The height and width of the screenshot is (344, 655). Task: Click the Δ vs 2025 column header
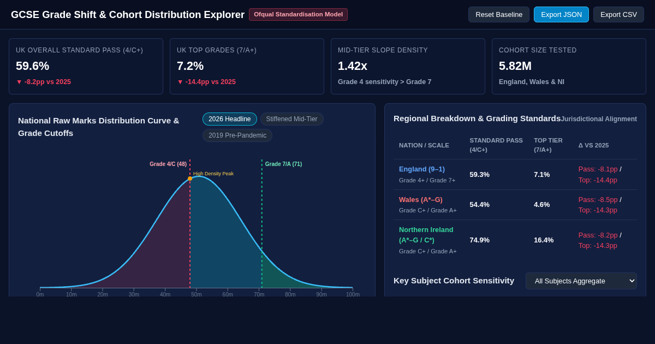coord(594,145)
